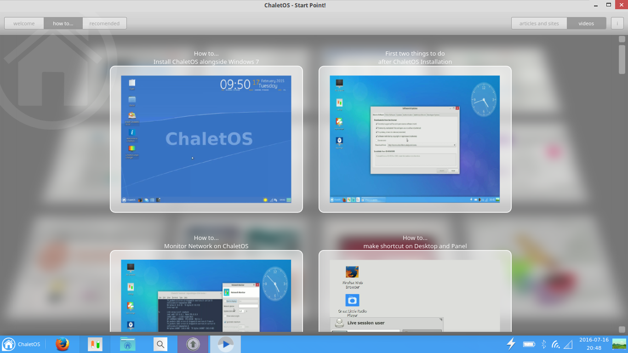Click the lightning bolt power icon

(x=511, y=344)
